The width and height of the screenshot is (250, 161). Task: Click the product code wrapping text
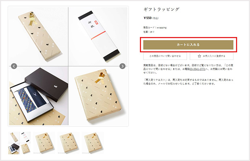pos(155,27)
